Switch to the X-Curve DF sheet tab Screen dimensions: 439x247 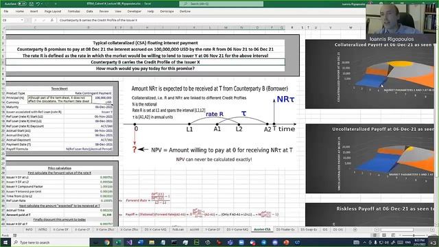pos(61,230)
